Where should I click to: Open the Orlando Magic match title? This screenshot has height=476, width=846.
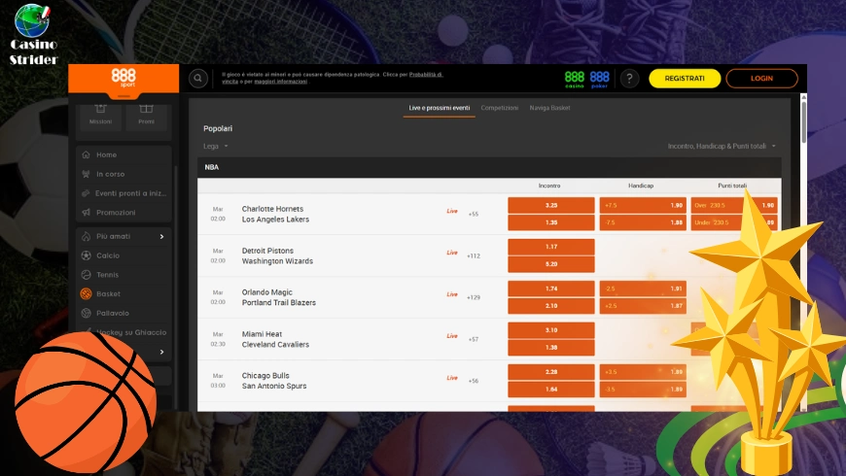pos(267,292)
